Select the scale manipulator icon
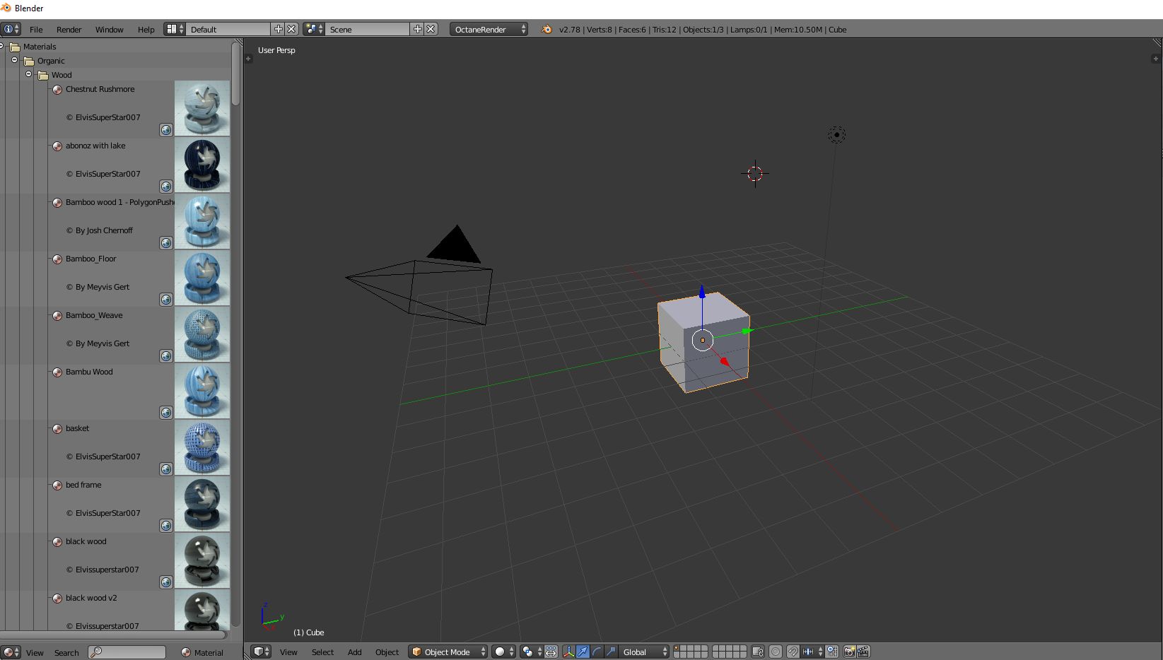The height and width of the screenshot is (660, 1163). 611,652
